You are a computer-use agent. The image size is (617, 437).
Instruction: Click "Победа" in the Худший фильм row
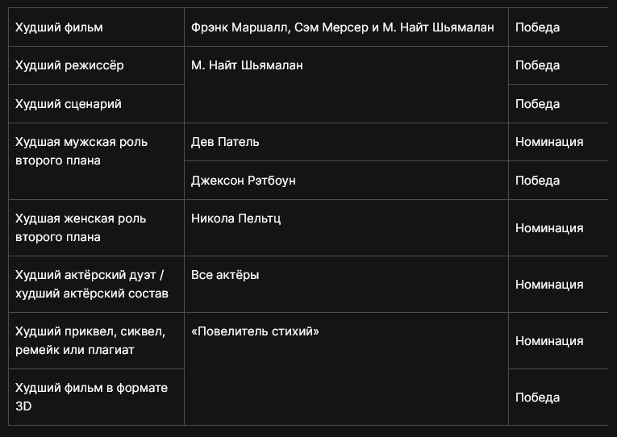pyautogui.click(x=537, y=27)
